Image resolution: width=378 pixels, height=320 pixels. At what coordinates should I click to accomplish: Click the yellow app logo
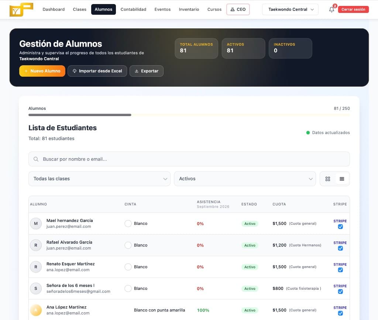tap(21, 10)
